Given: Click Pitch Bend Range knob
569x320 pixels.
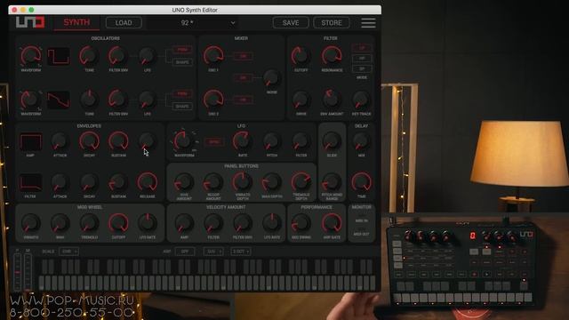Looking at the screenshot, I should (x=332, y=182).
